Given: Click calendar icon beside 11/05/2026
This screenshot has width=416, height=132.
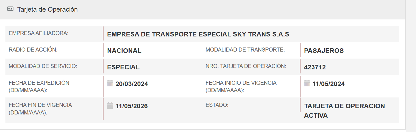Looking at the screenshot, I should tap(110, 106).
